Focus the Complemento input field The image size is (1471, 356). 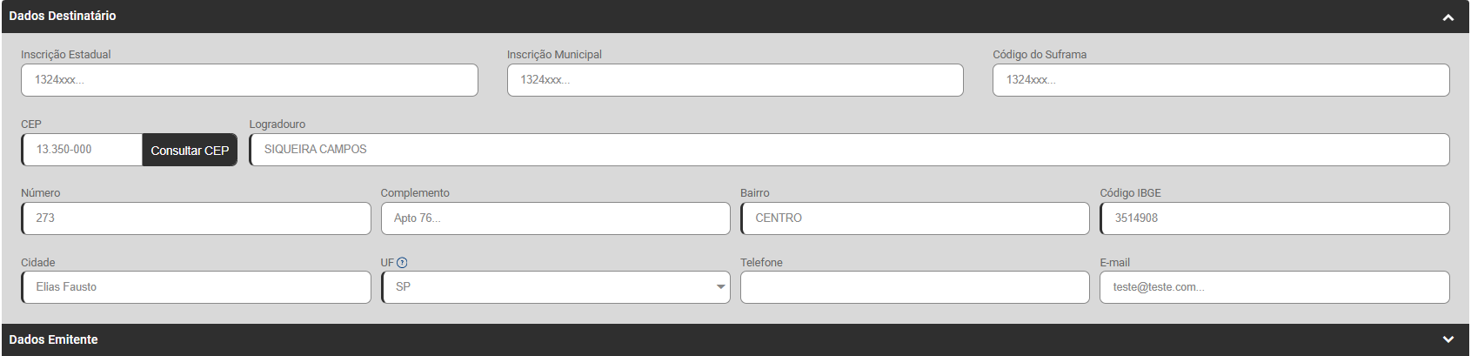(x=555, y=218)
